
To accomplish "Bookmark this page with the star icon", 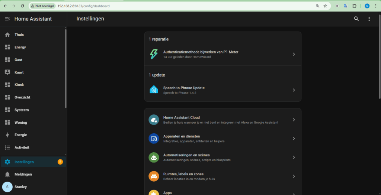I will tap(325, 6).
